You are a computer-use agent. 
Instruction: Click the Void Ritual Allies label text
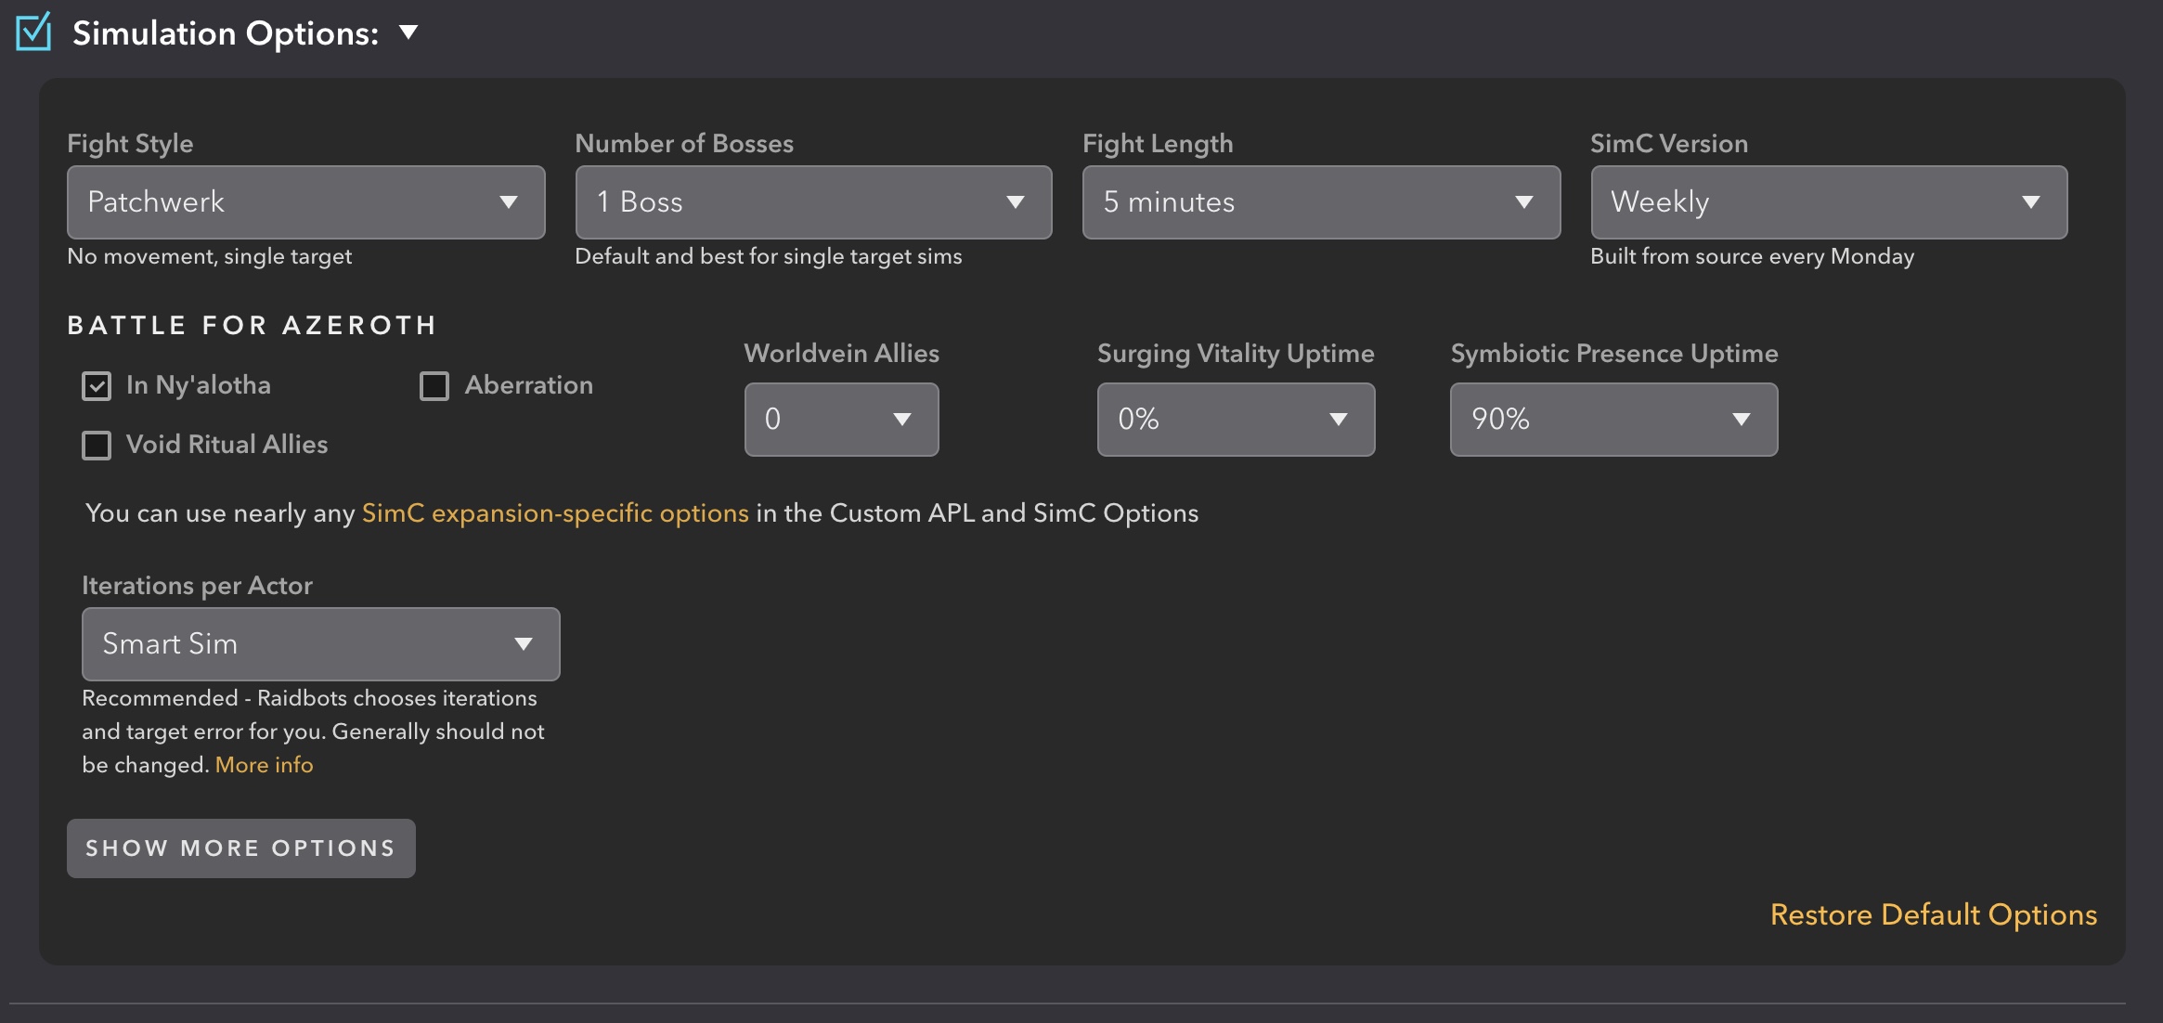click(227, 445)
